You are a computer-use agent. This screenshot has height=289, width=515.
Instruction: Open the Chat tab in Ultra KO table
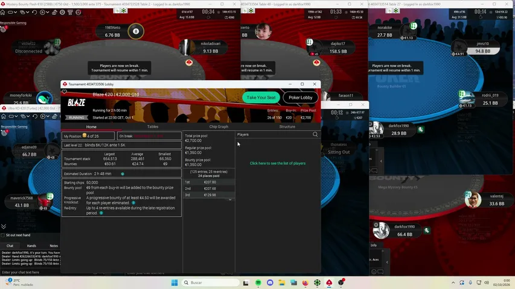pyautogui.click(x=10, y=246)
